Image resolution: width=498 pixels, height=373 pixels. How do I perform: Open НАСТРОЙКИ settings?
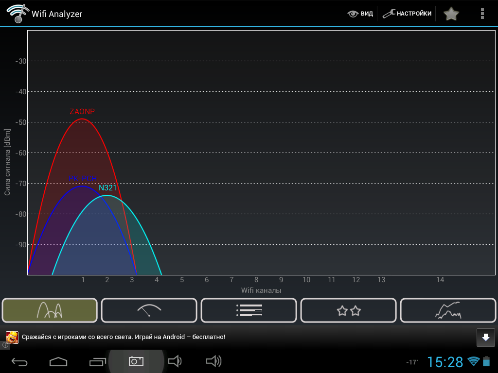click(407, 14)
